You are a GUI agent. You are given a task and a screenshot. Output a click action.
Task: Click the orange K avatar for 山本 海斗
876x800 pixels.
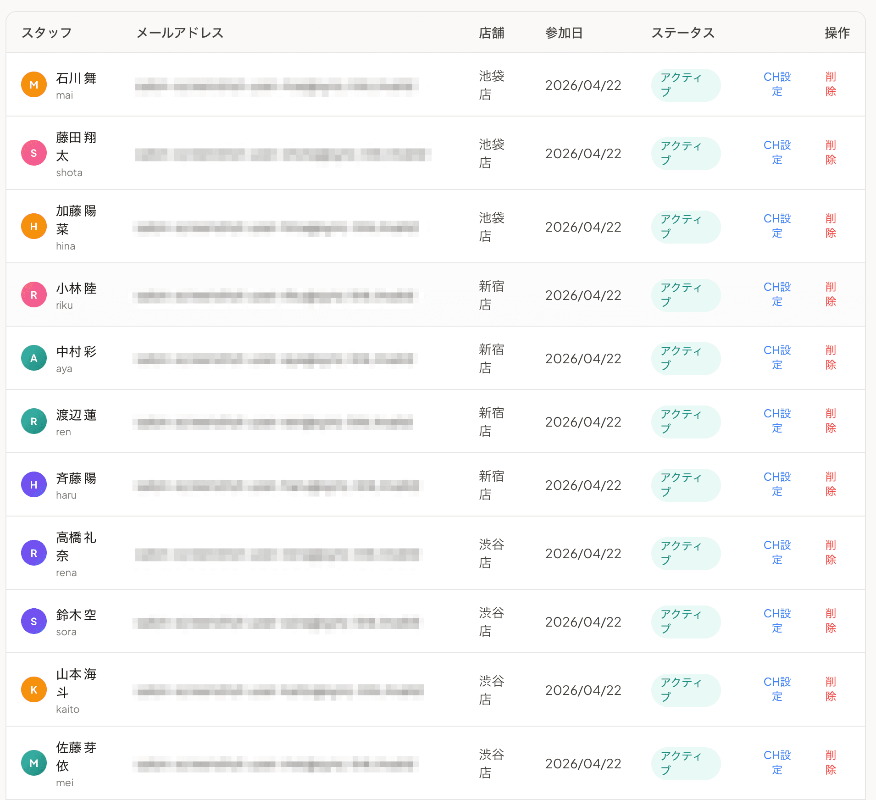pos(34,690)
